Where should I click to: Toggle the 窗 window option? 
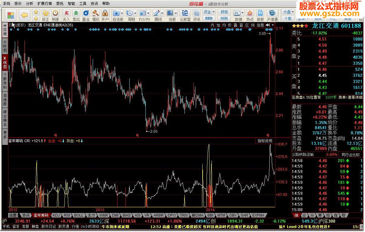pyautogui.click(x=241, y=25)
